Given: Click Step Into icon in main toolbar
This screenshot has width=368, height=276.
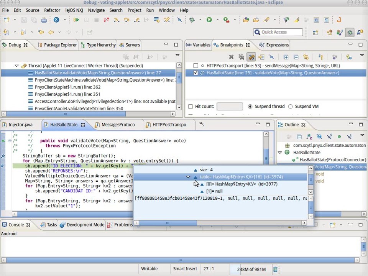Looking at the screenshot, I should [117, 20].
